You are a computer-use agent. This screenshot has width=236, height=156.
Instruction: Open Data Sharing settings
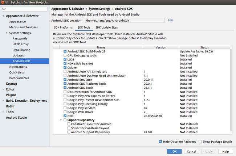[21, 50]
